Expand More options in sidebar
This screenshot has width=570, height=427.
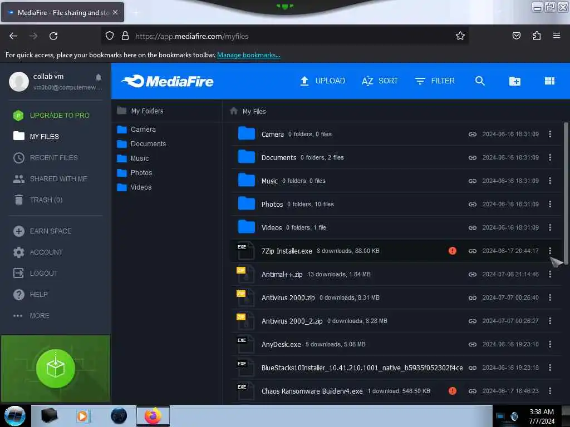point(31,316)
